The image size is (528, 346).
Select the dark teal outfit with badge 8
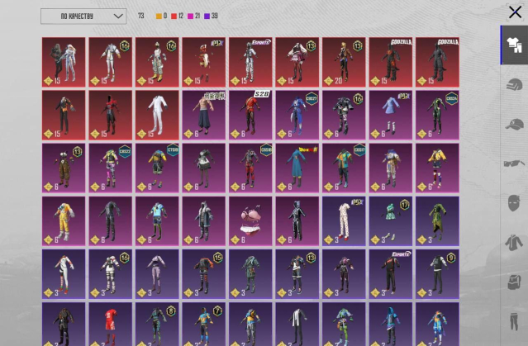(157, 325)
